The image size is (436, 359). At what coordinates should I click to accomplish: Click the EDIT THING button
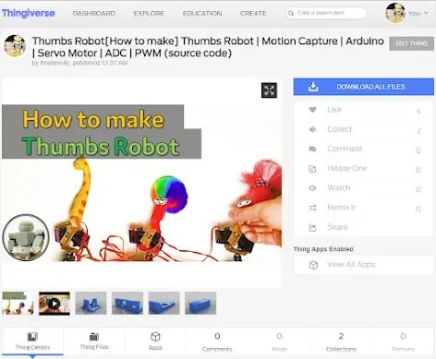point(412,43)
